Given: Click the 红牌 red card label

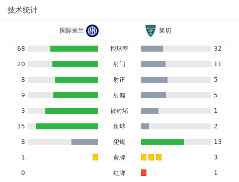Looking at the screenshot, I should click(x=119, y=173).
